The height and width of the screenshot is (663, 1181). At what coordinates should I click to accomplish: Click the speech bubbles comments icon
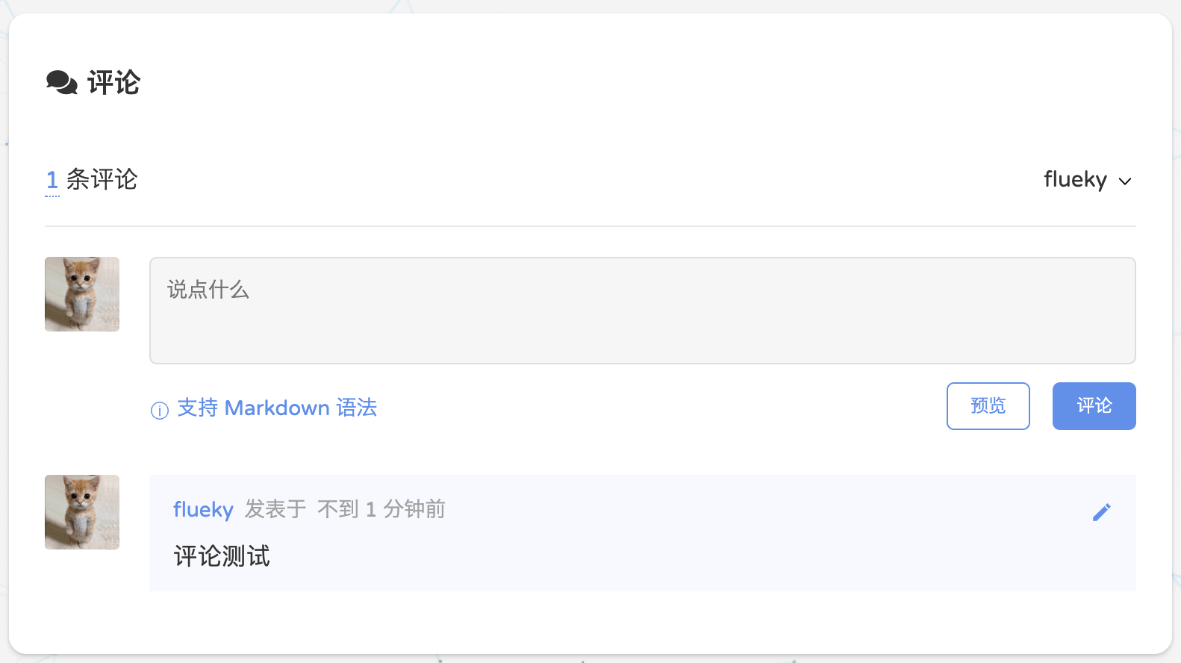coord(62,82)
